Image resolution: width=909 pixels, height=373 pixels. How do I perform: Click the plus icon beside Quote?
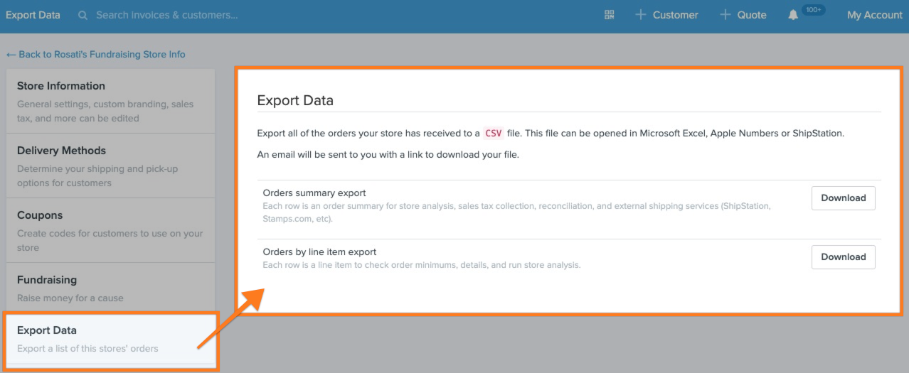pos(725,15)
